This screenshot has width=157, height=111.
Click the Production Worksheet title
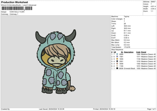click(x=14, y=2)
